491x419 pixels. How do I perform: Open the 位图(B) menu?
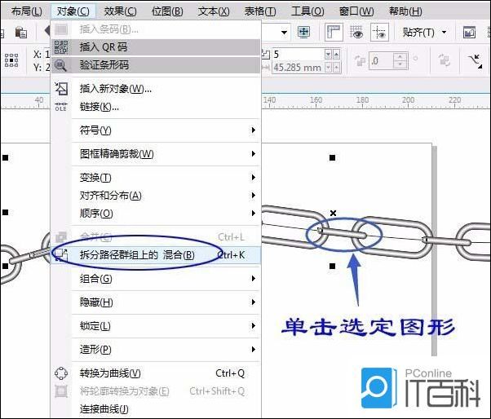click(167, 11)
